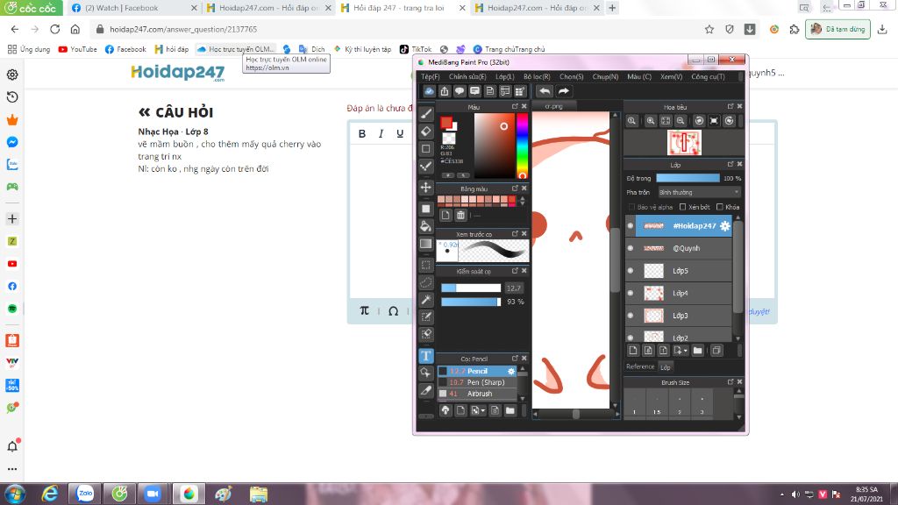Click Navigator canvas thumbnail preview
This screenshot has height=505, width=898.
point(684,143)
